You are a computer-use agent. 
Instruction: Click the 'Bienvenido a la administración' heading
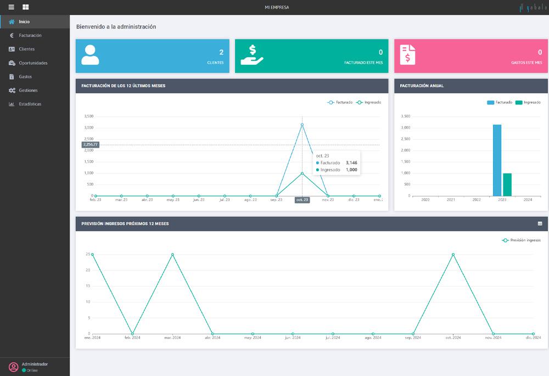pyautogui.click(x=116, y=26)
